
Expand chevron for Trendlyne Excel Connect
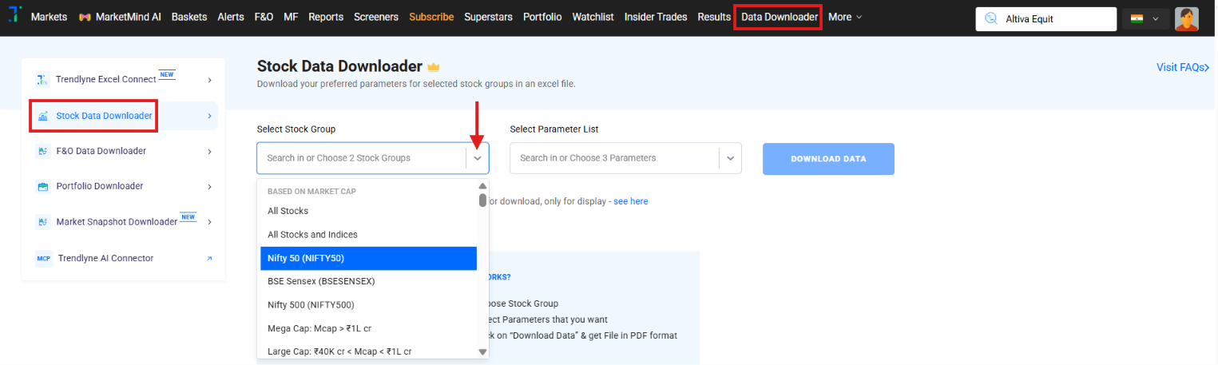(209, 80)
